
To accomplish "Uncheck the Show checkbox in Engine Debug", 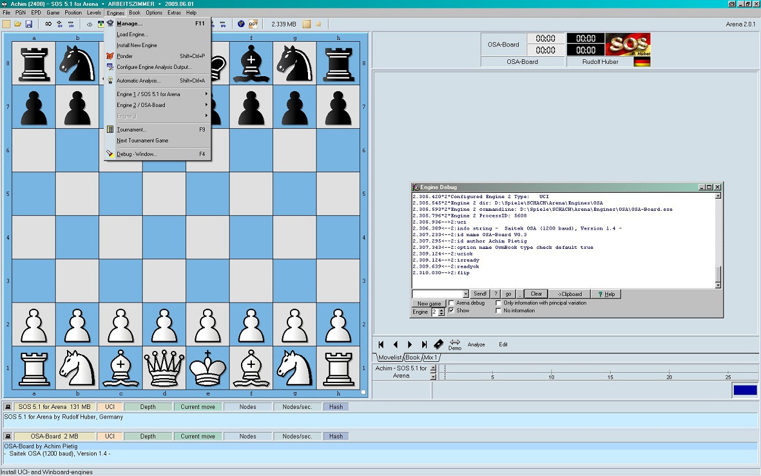I will [x=452, y=310].
